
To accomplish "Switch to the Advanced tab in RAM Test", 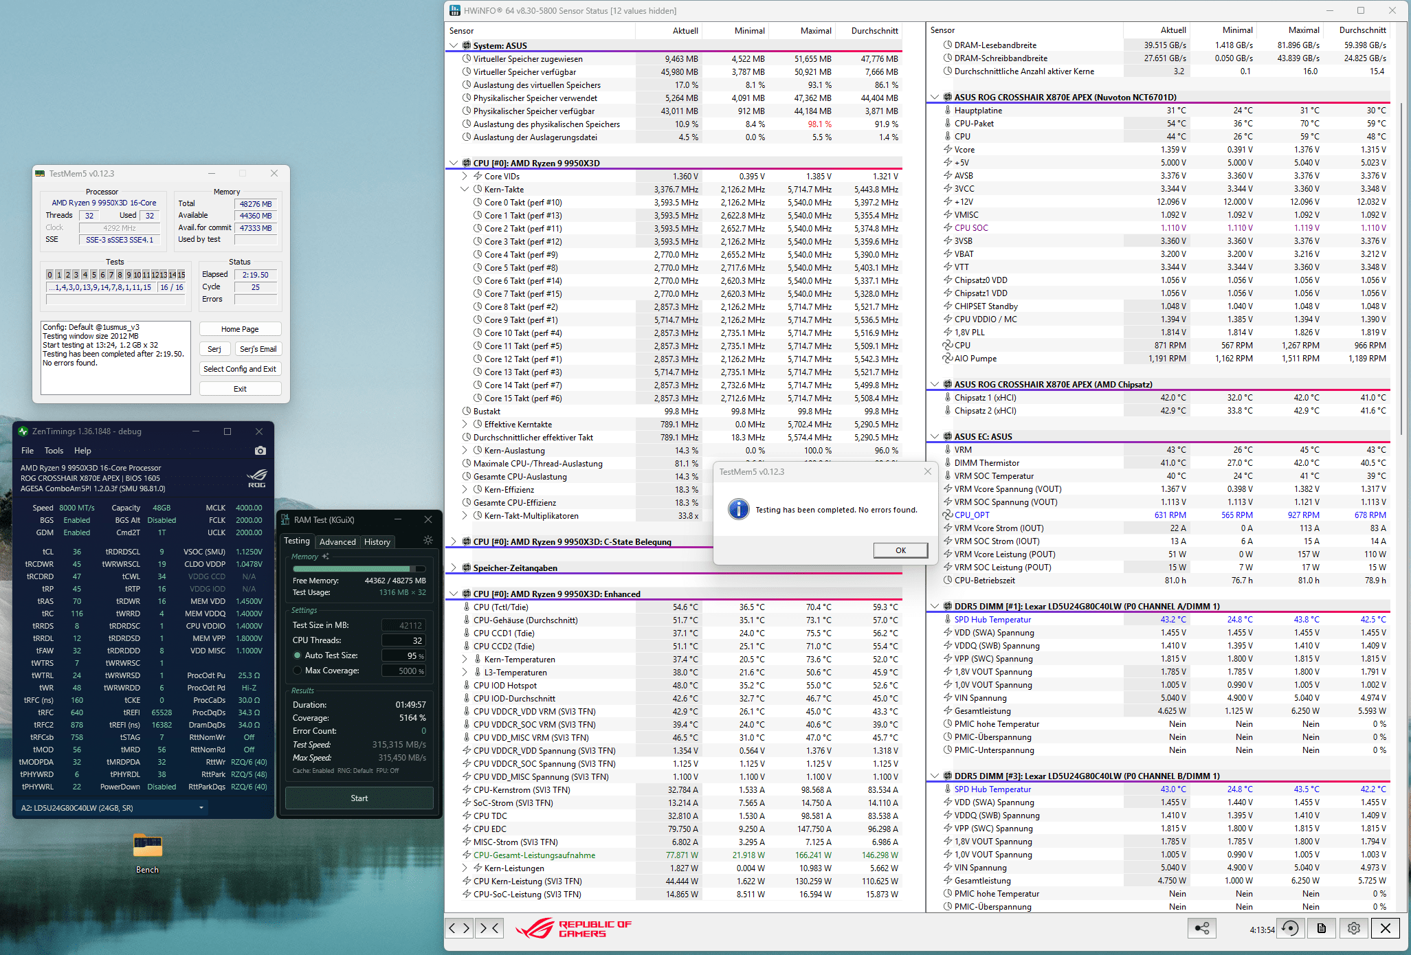I will click(x=337, y=541).
